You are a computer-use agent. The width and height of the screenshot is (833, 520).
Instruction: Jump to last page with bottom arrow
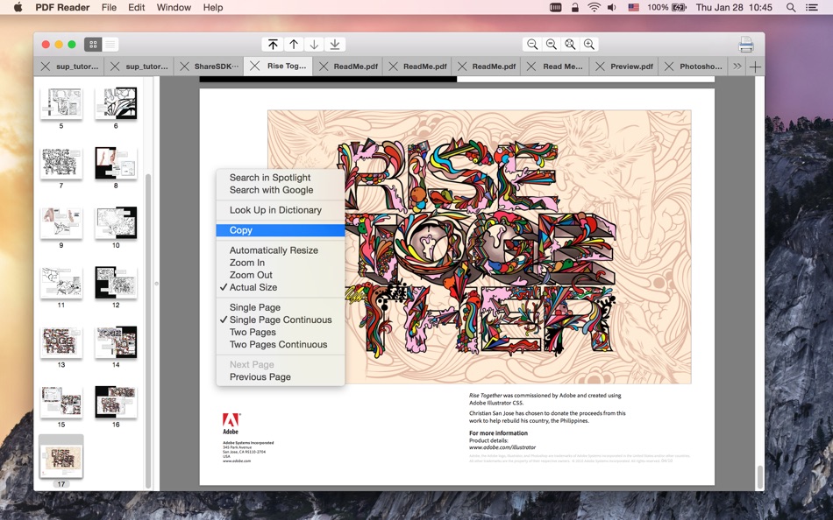tap(335, 45)
